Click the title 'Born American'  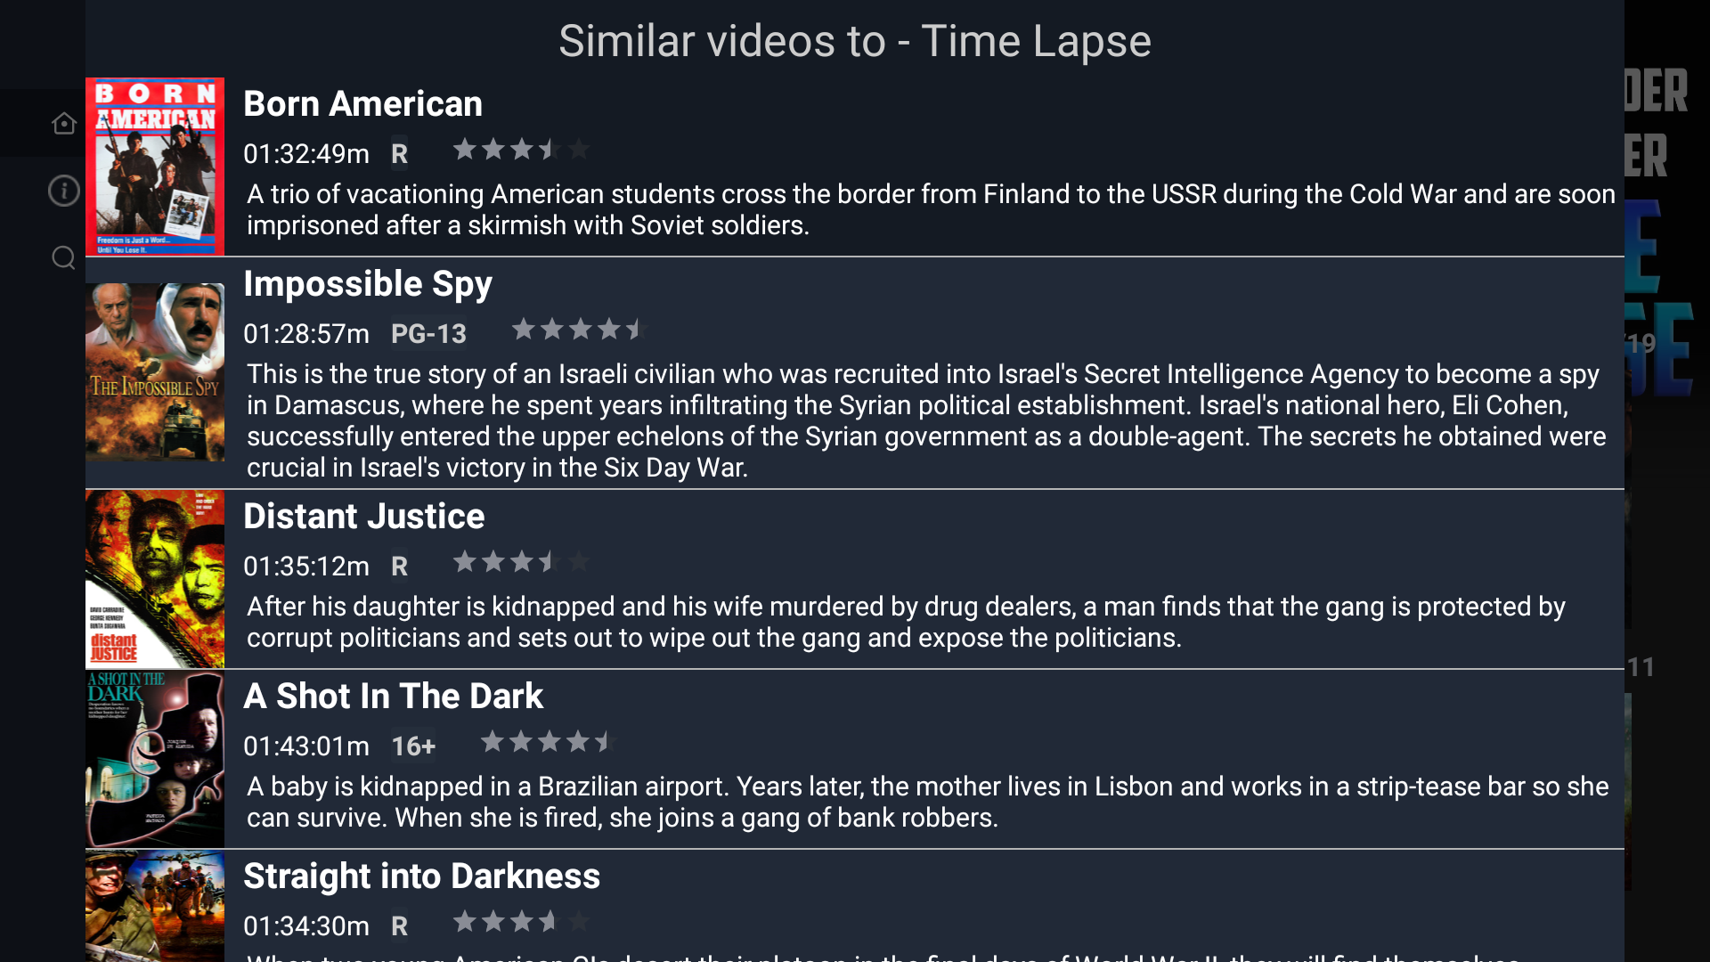362,103
